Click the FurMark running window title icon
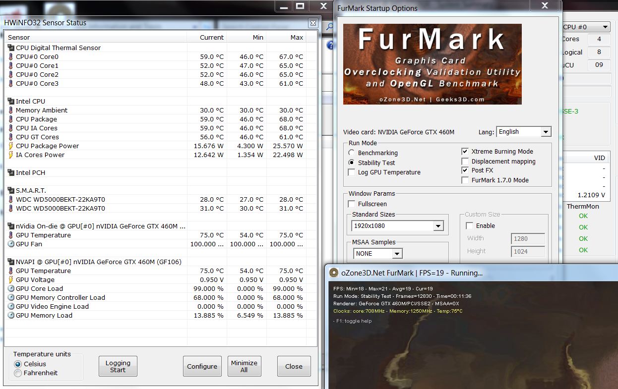The width and height of the screenshot is (618, 389). pyautogui.click(x=334, y=273)
